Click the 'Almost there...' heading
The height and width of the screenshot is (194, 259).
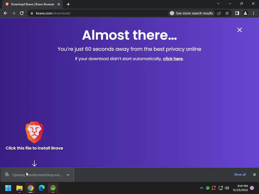click(129, 35)
